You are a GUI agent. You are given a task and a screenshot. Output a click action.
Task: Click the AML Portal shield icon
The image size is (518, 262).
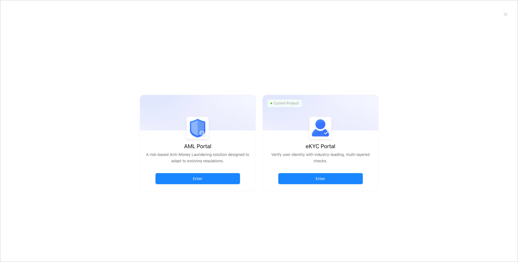tap(198, 128)
